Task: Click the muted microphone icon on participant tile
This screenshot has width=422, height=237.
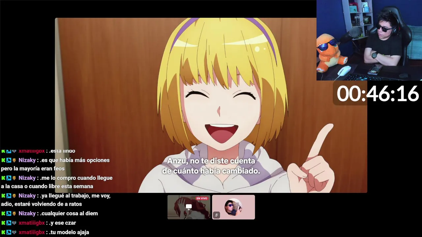Action: point(216,215)
